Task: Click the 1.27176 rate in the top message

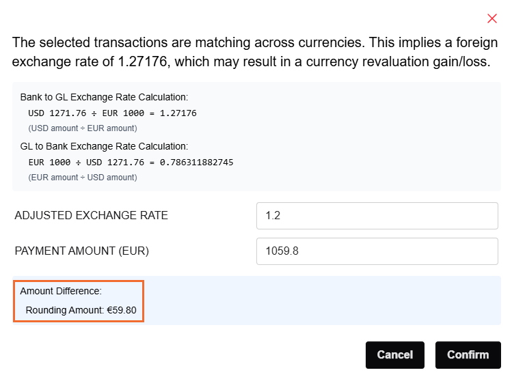Action: pyautogui.click(x=142, y=61)
